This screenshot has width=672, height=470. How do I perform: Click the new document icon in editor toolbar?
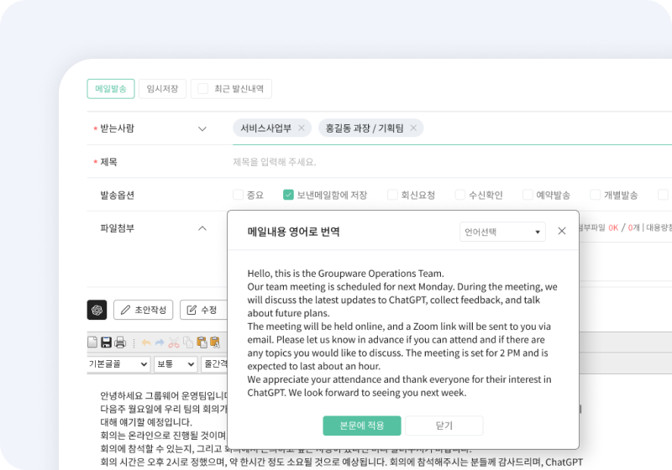(x=92, y=342)
